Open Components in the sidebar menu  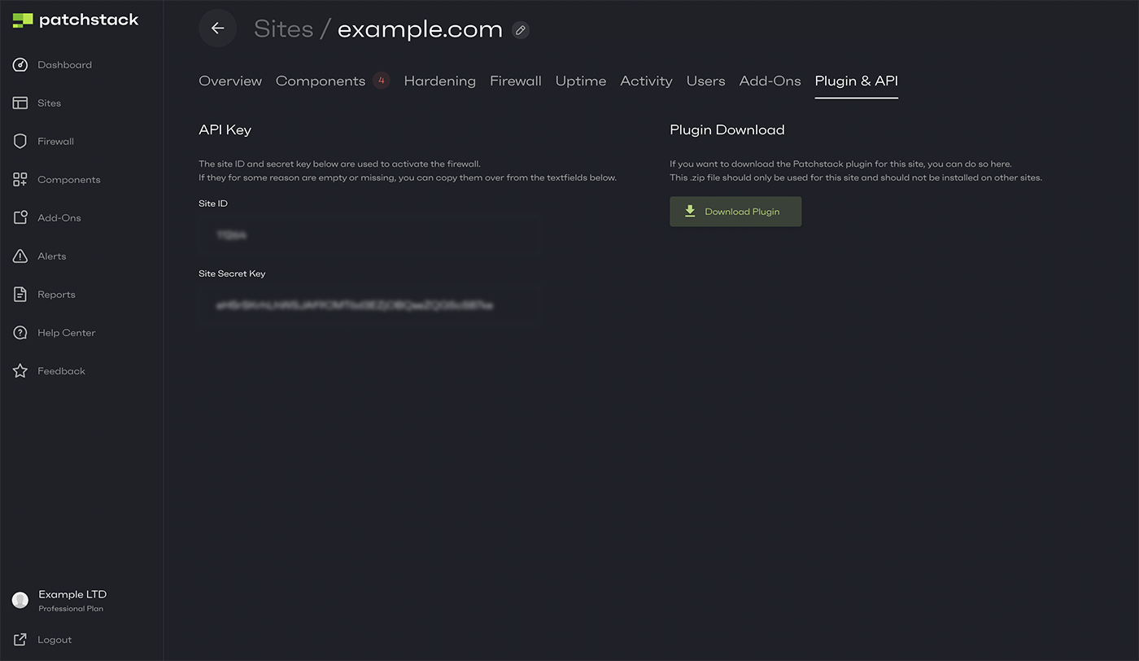69,180
